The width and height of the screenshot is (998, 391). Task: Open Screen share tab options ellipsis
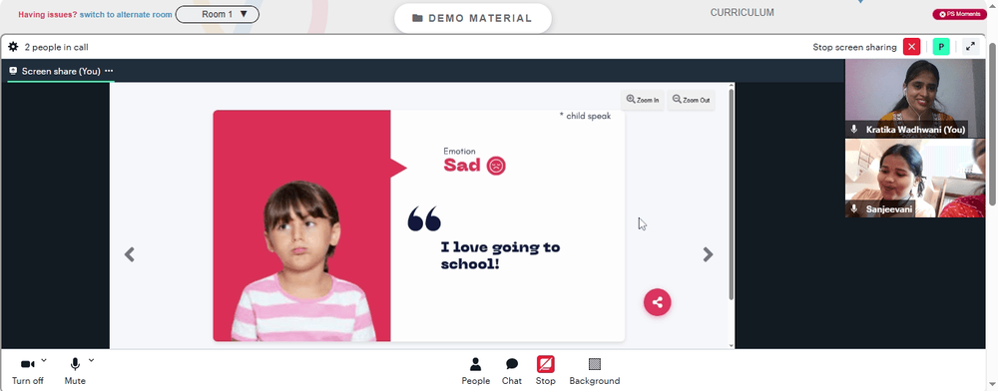(109, 71)
